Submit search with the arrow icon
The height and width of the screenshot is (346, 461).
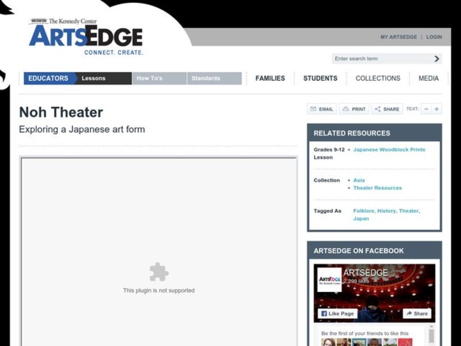point(437,59)
